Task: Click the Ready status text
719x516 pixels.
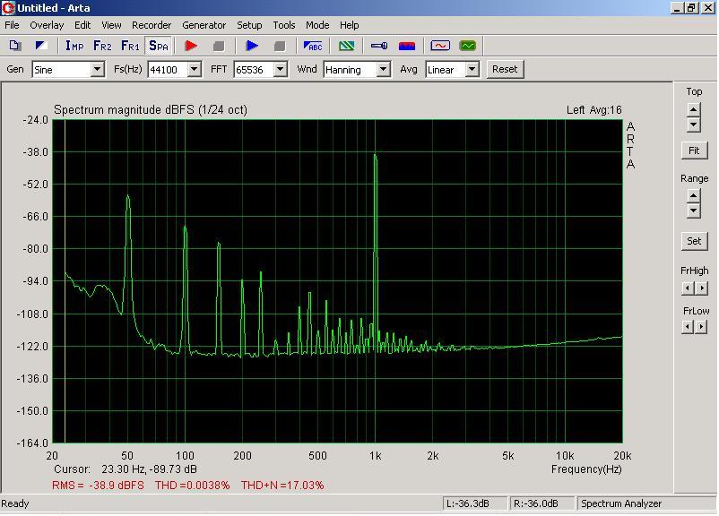Action: coord(15,503)
